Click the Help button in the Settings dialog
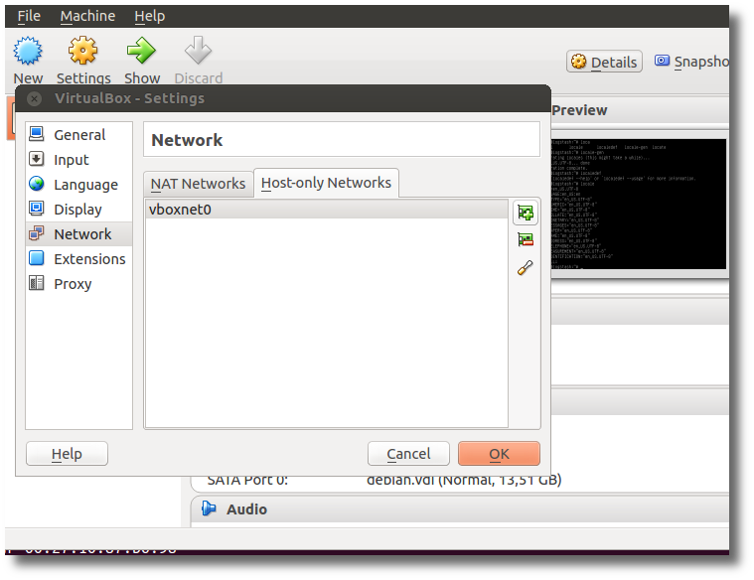754x580 pixels. coord(67,454)
